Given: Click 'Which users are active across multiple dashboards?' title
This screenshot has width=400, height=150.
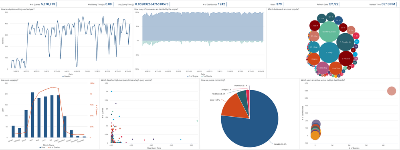Looking at the screenshot, I should 323,80.
